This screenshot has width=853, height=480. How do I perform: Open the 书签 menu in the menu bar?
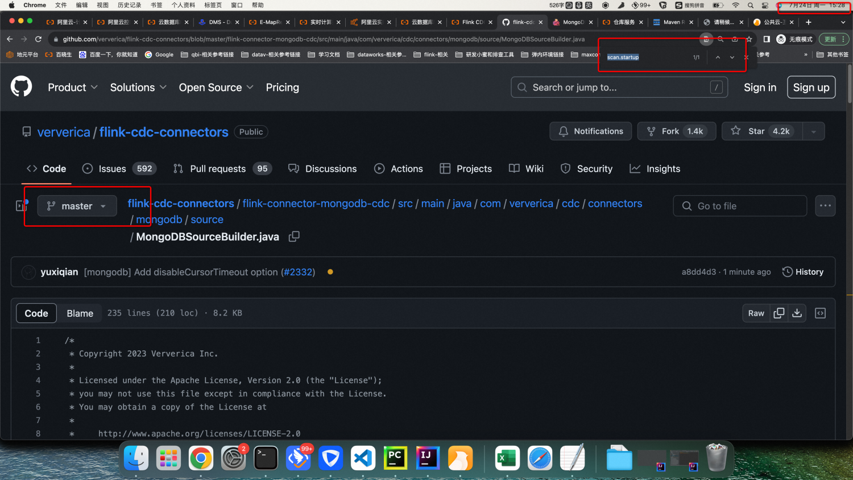click(157, 5)
